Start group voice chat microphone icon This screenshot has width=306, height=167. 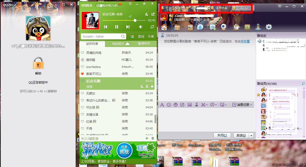[200, 27]
